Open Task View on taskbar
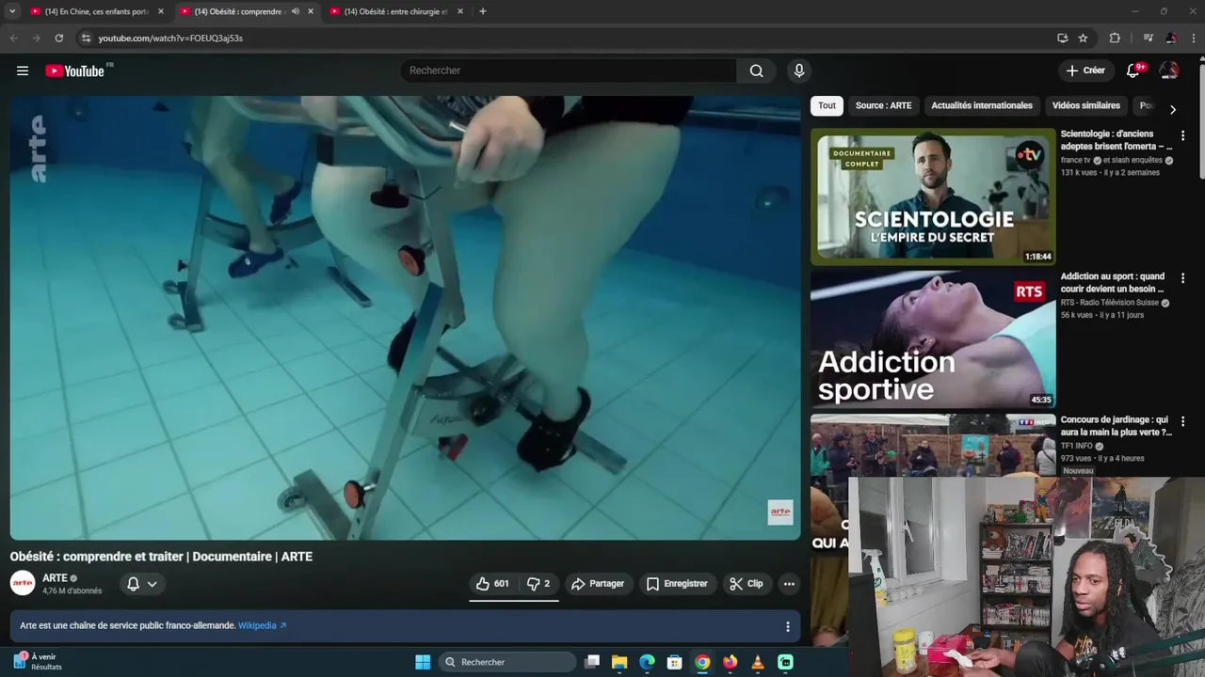This screenshot has width=1205, height=677. (592, 662)
